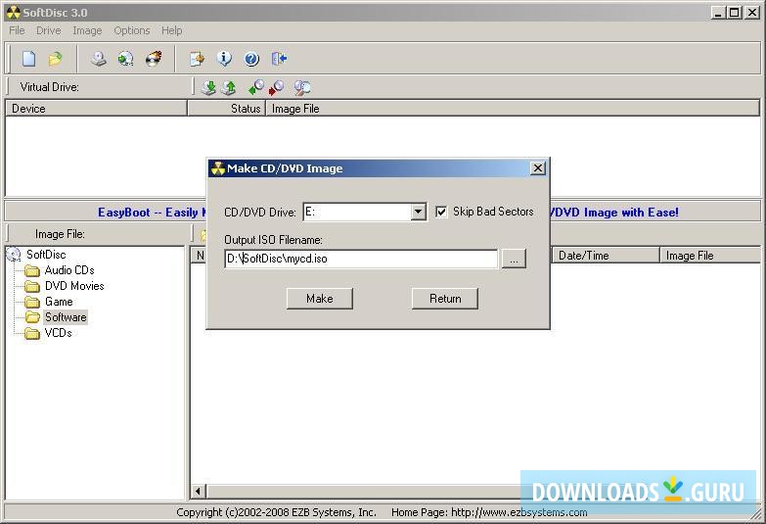Select the SoftDisc root tree label
The image size is (766, 524).
[46, 255]
